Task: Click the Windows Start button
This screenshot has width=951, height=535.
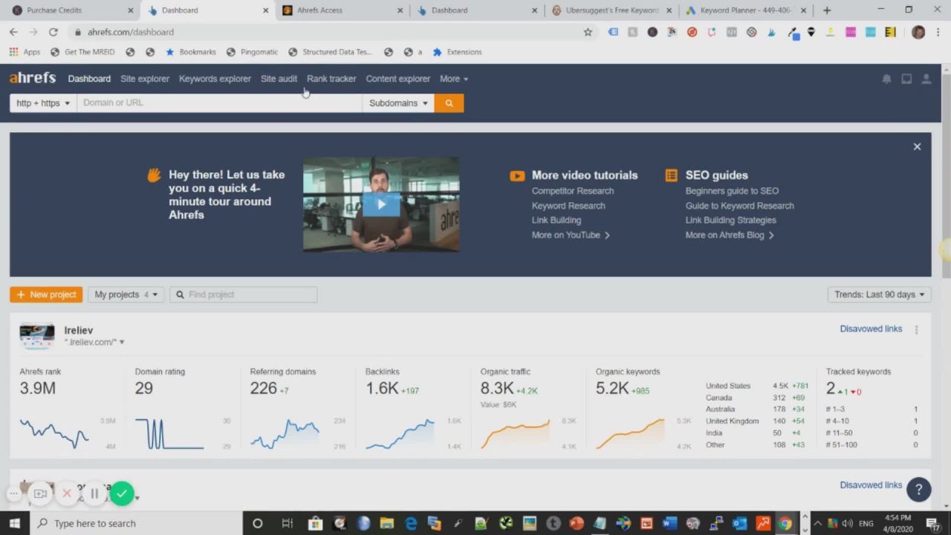Action: [14, 523]
